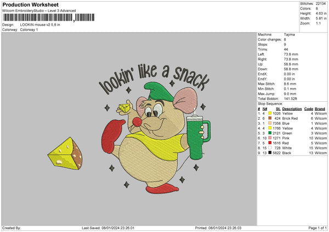The height and width of the screenshot is (232, 329).
Task: Click the Stitches value '22134'
Action: pyautogui.click(x=321, y=4)
